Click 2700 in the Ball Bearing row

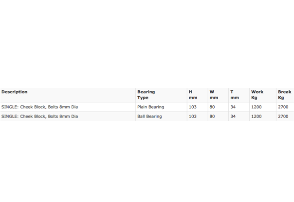click(283, 117)
